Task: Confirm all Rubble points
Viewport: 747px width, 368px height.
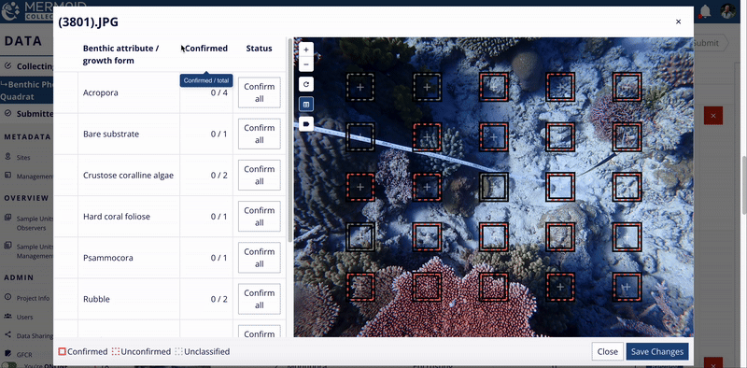Action: [x=260, y=299]
